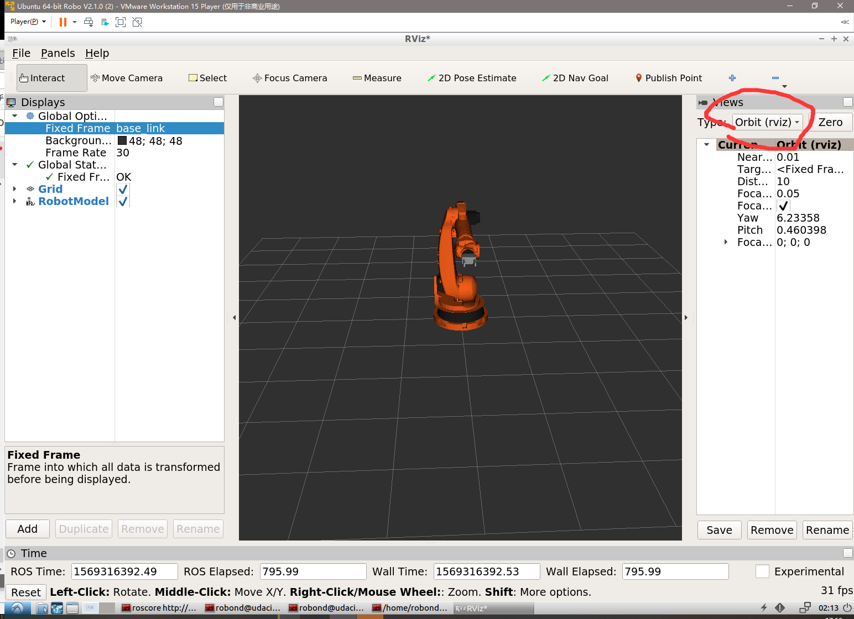Activate the Publish Point pin tool

click(668, 78)
